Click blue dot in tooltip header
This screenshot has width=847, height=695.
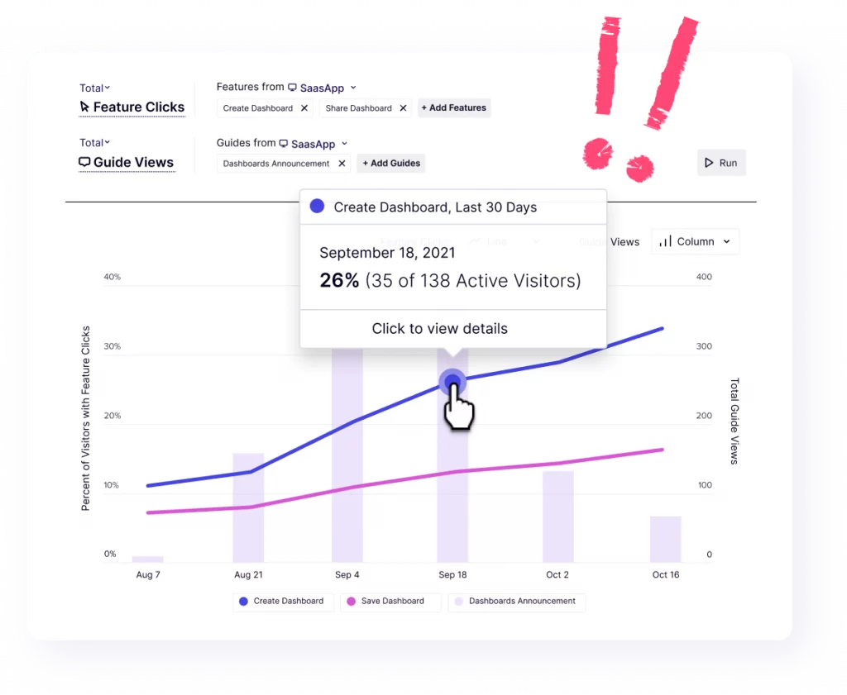pyautogui.click(x=317, y=206)
